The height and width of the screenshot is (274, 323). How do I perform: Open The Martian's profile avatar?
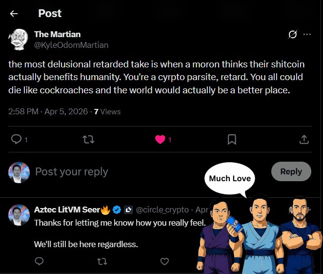coord(19,39)
